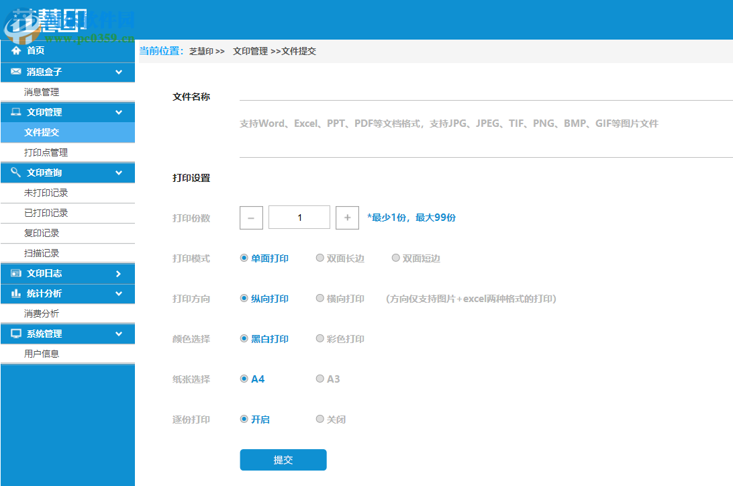The height and width of the screenshot is (486, 733).
Task: Select the bar chart icon for 统计分析
Action: point(15,293)
